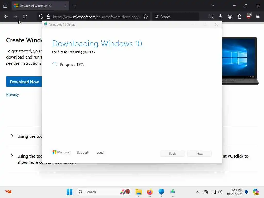Close the Windows 10 Setup window
The height and width of the screenshot is (198, 264).
tap(216, 24)
